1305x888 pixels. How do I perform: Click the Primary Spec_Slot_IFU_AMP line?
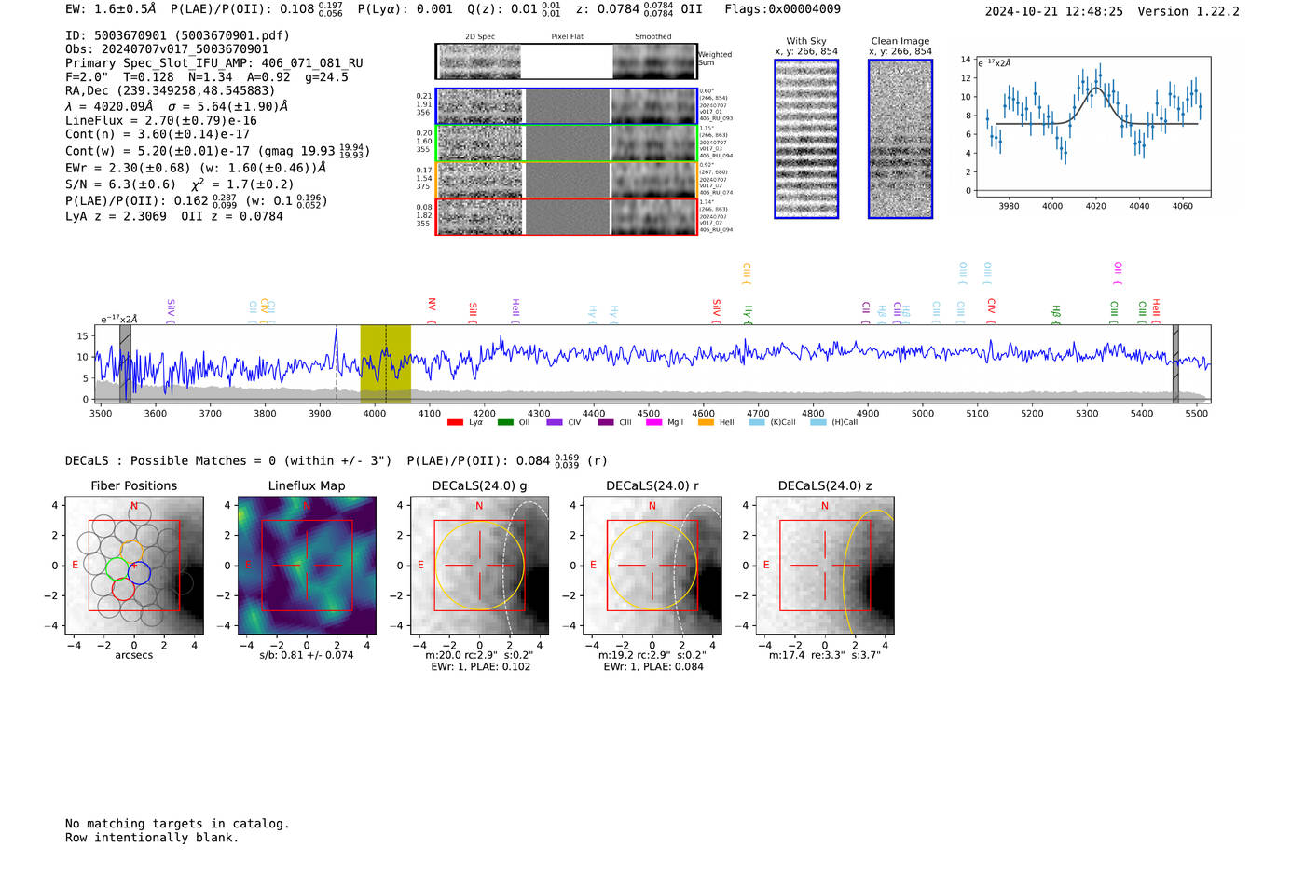[x=214, y=63]
